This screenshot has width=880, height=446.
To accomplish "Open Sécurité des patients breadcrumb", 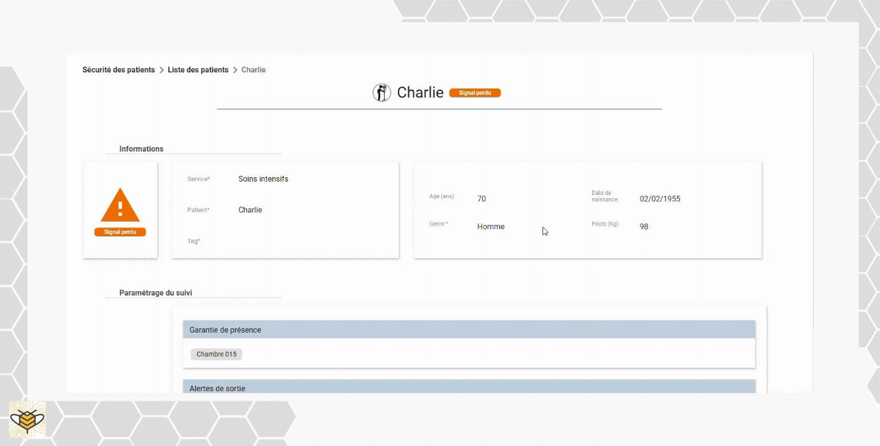I will click(118, 70).
